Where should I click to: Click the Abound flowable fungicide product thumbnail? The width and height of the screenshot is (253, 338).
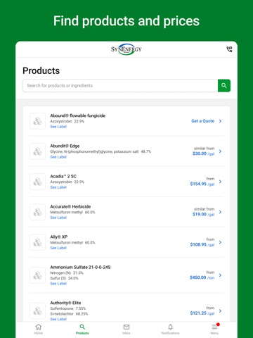(x=37, y=121)
